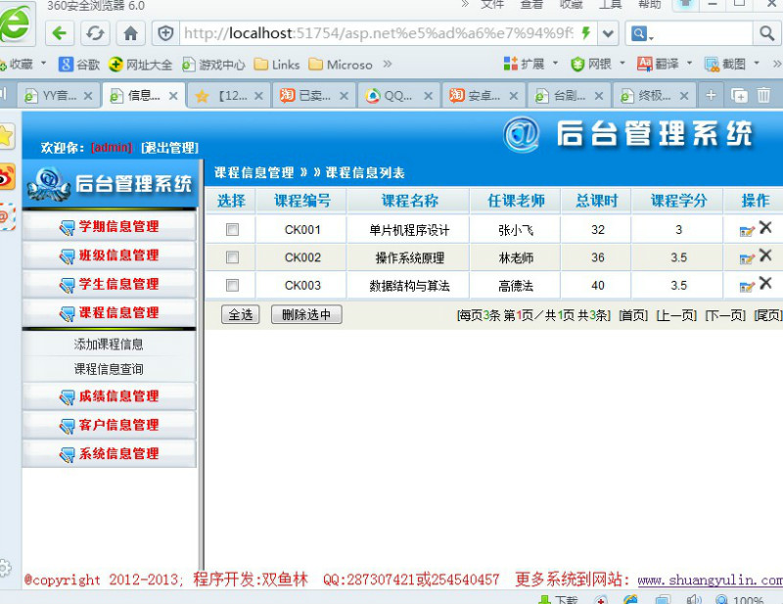This screenshot has width=783, height=604.
Task: Expand 班级信息管理 sidebar section
Action: point(110,256)
